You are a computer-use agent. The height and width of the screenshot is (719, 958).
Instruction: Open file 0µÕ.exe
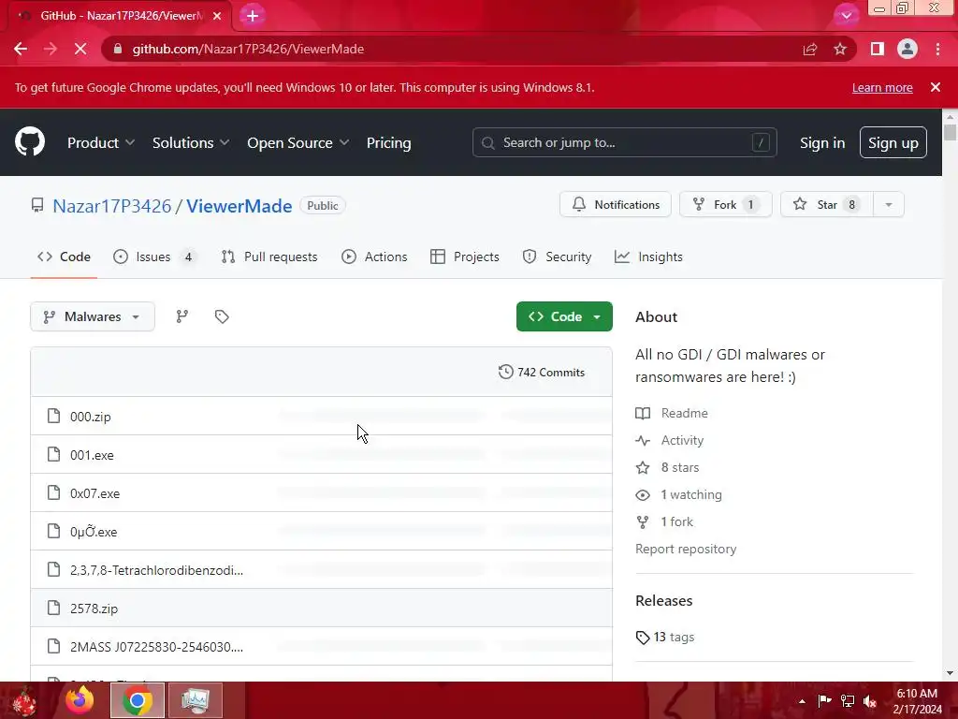point(94,532)
